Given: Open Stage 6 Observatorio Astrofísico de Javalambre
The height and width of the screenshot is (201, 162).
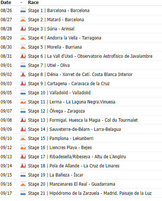Looking at the screenshot, I should coord(90,56).
